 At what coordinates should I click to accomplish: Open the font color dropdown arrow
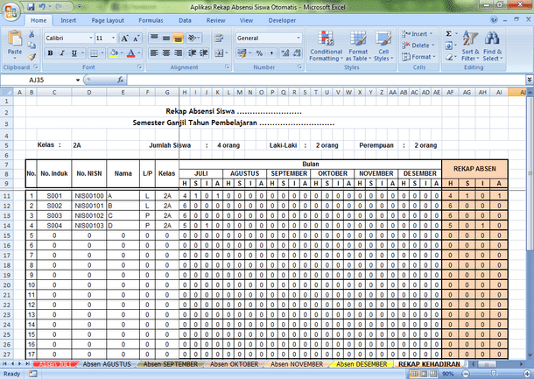click(138, 53)
